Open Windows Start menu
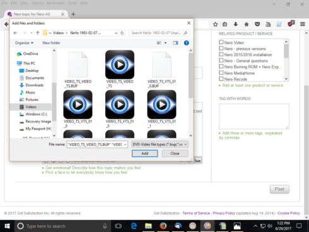Viewport: 309px width, 232px height. point(7,226)
